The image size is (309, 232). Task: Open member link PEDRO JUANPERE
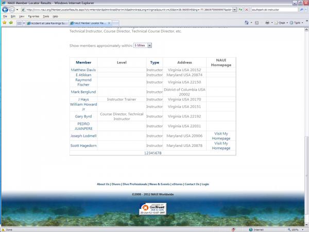point(83,126)
